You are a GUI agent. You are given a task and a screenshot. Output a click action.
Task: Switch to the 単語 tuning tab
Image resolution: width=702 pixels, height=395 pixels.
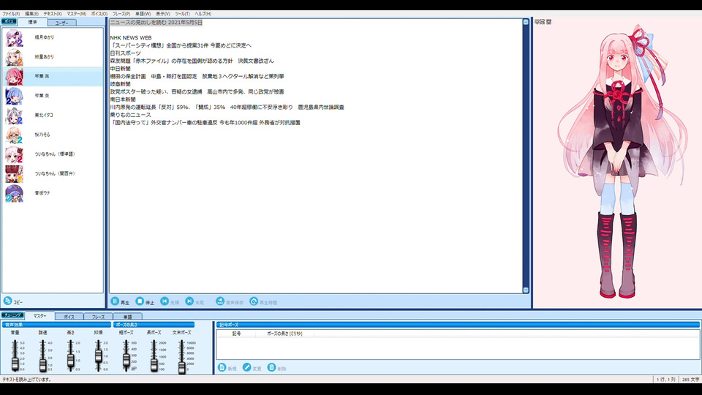pyautogui.click(x=127, y=317)
